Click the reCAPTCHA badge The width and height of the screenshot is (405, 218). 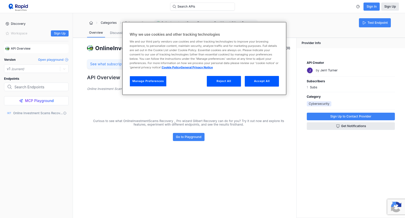(396, 207)
